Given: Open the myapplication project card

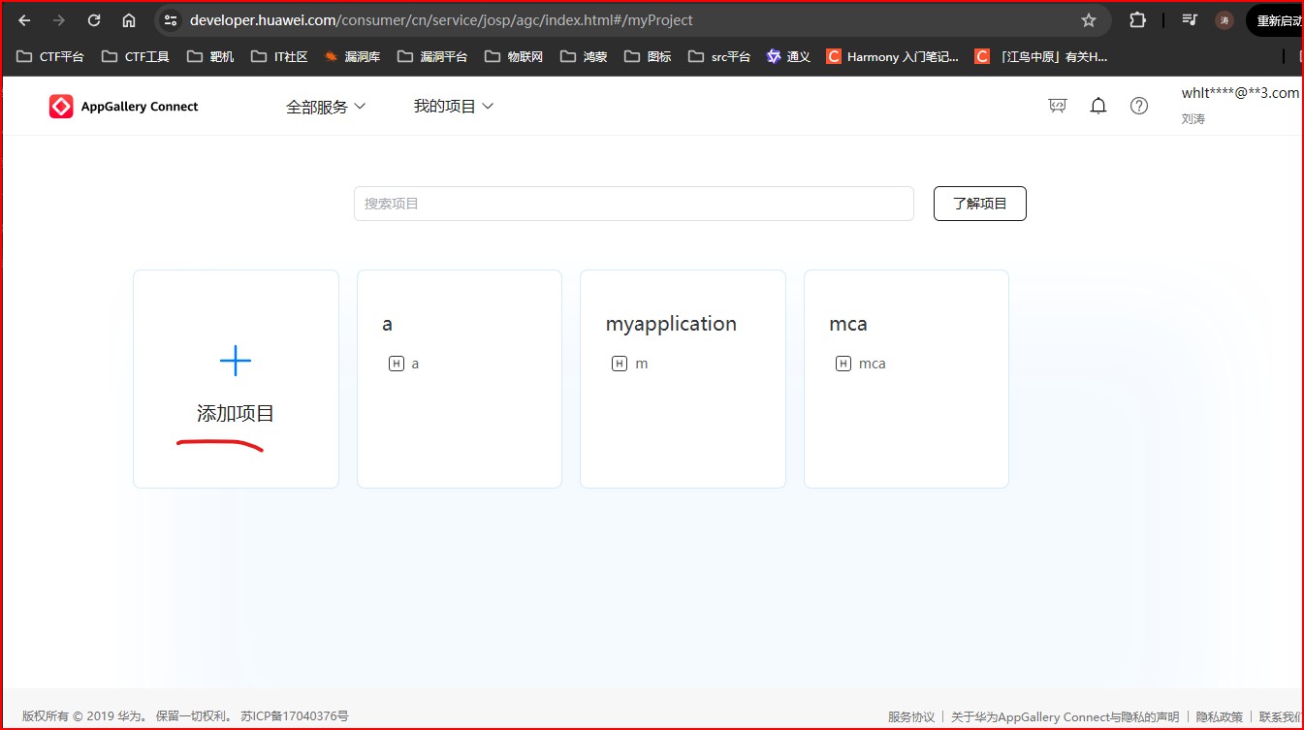Looking at the screenshot, I should click(683, 379).
